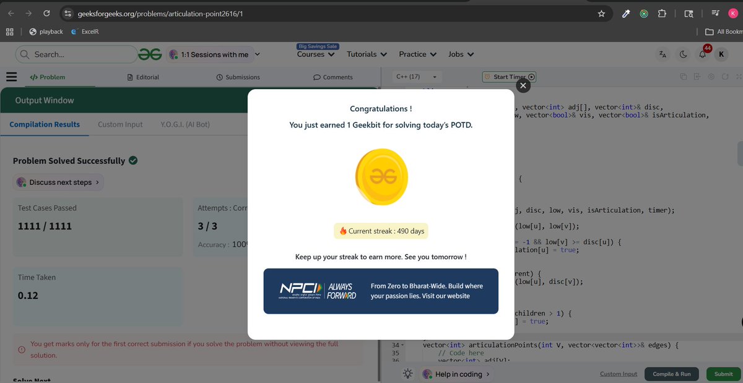Switch to the Comments tab
The height and width of the screenshot is (383, 743).
pos(333,77)
